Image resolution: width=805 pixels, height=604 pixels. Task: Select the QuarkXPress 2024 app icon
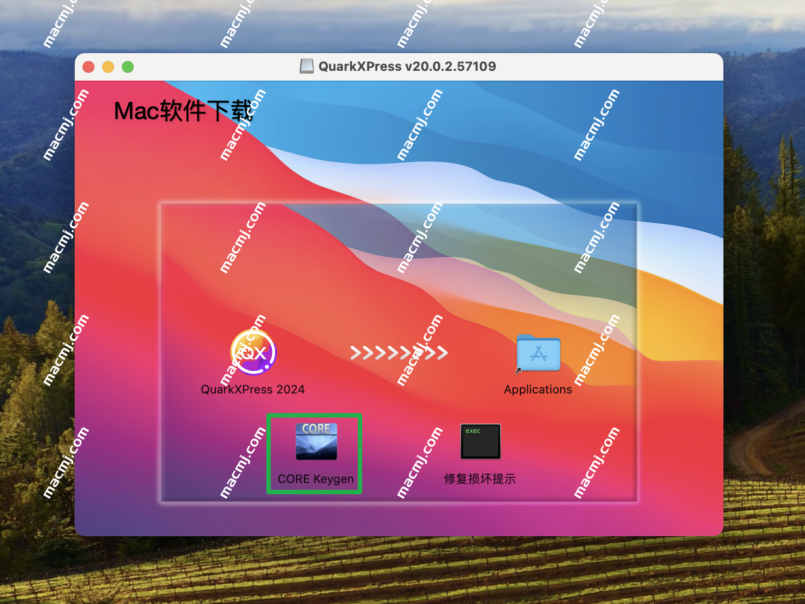pyautogui.click(x=253, y=352)
